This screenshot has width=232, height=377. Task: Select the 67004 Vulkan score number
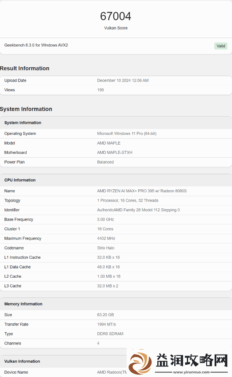pyautogui.click(x=116, y=16)
